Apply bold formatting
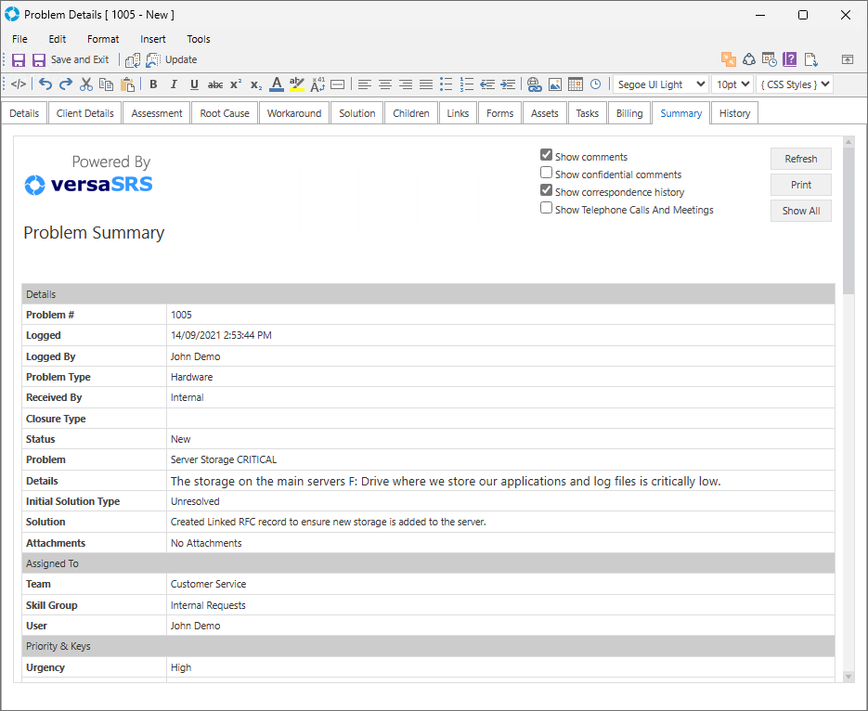The image size is (868, 711). pyautogui.click(x=153, y=84)
